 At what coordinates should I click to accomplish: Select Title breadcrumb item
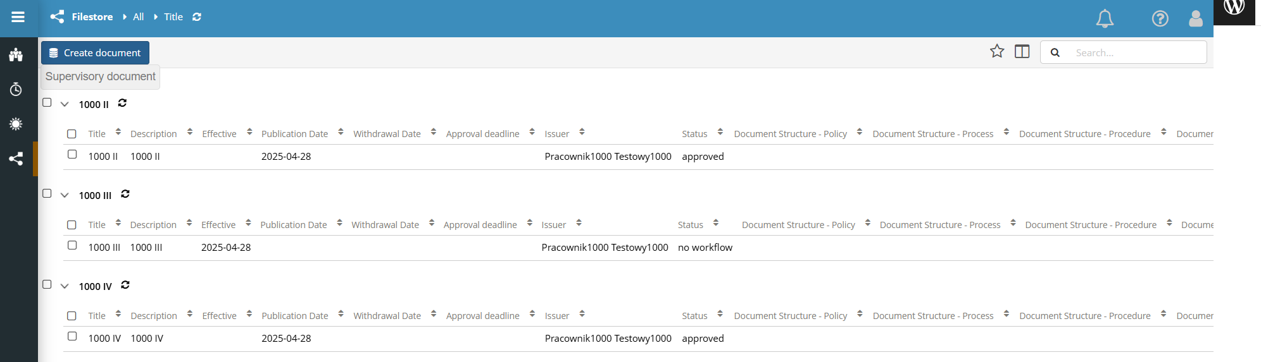click(x=173, y=17)
